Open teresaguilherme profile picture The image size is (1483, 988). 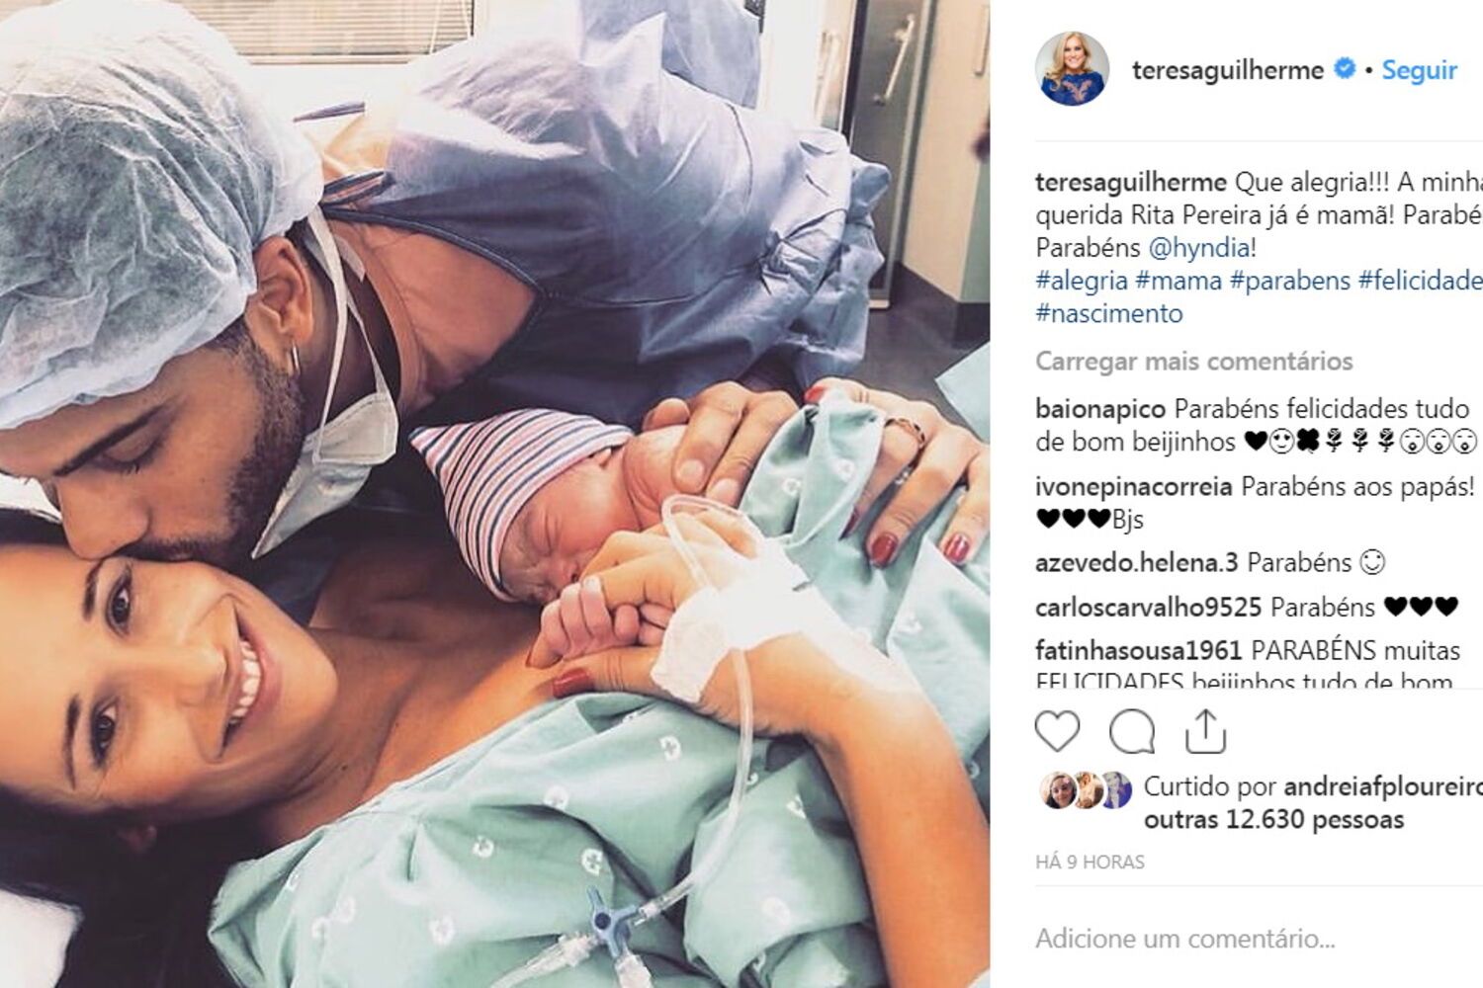click(1073, 69)
